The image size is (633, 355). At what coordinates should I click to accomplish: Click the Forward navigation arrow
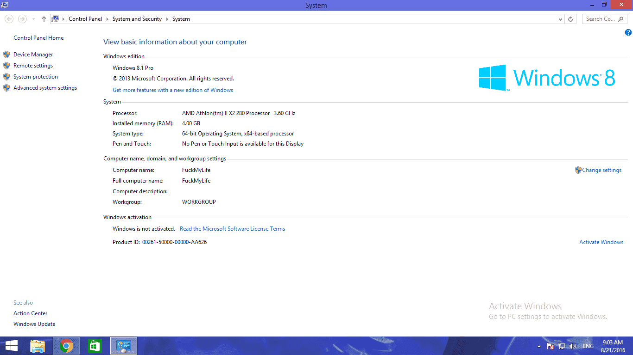[x=22, y=19]
